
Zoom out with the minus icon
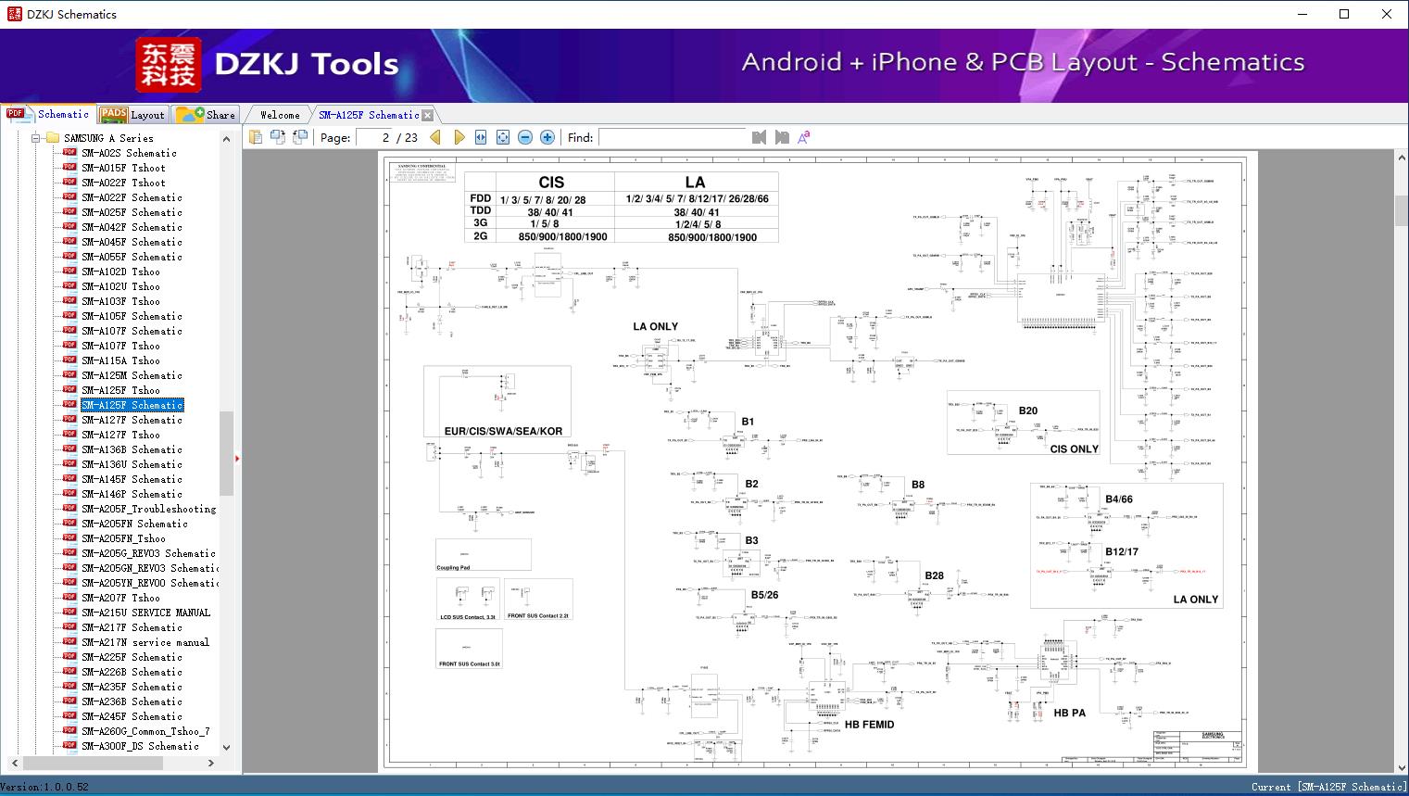pos(525,137)
